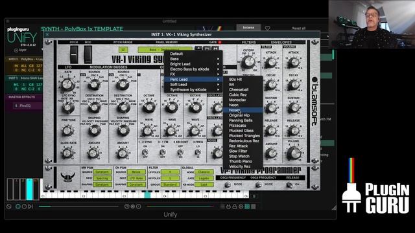Choose the 80s Hit preset

(x=243, y=80)
